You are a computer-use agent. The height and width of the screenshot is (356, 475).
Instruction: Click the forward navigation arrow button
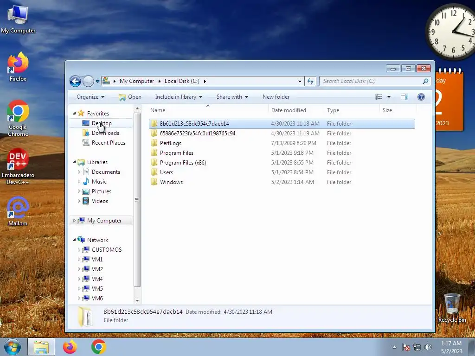[88, 81]
